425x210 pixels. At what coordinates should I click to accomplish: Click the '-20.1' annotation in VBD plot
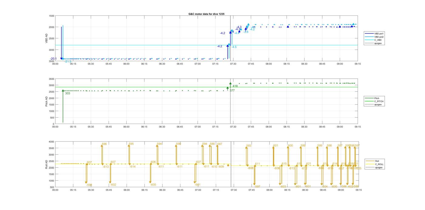pyautogui.click(x=53, y=59)
